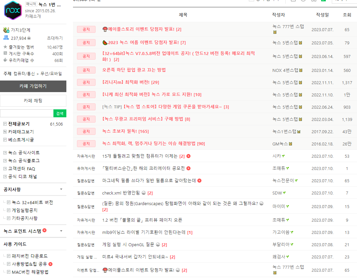Screen dimensions: 357x278
Task: Click the 우리카페앱 수 app icon
Action: [5, 60]
